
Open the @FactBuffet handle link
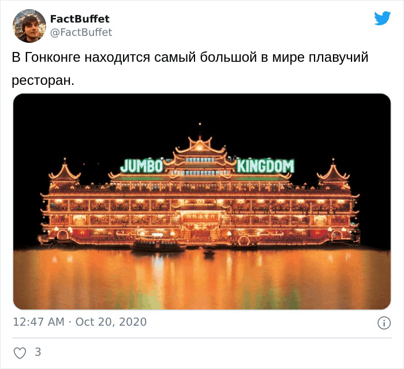pos(81,32)
